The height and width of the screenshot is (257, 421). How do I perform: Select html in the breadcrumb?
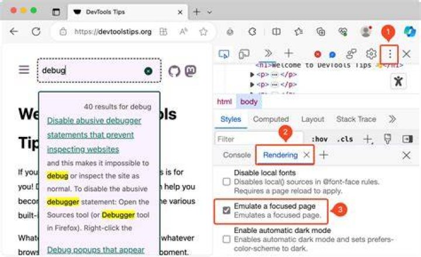coord(224,102)
